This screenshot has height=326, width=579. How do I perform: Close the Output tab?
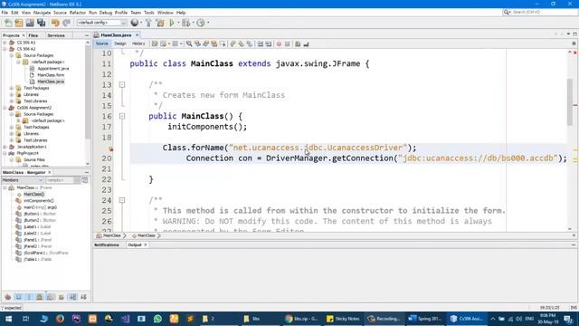coord(146,245)
